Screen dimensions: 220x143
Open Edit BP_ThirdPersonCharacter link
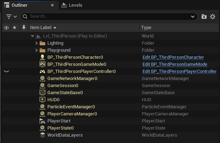pos(173,57)
